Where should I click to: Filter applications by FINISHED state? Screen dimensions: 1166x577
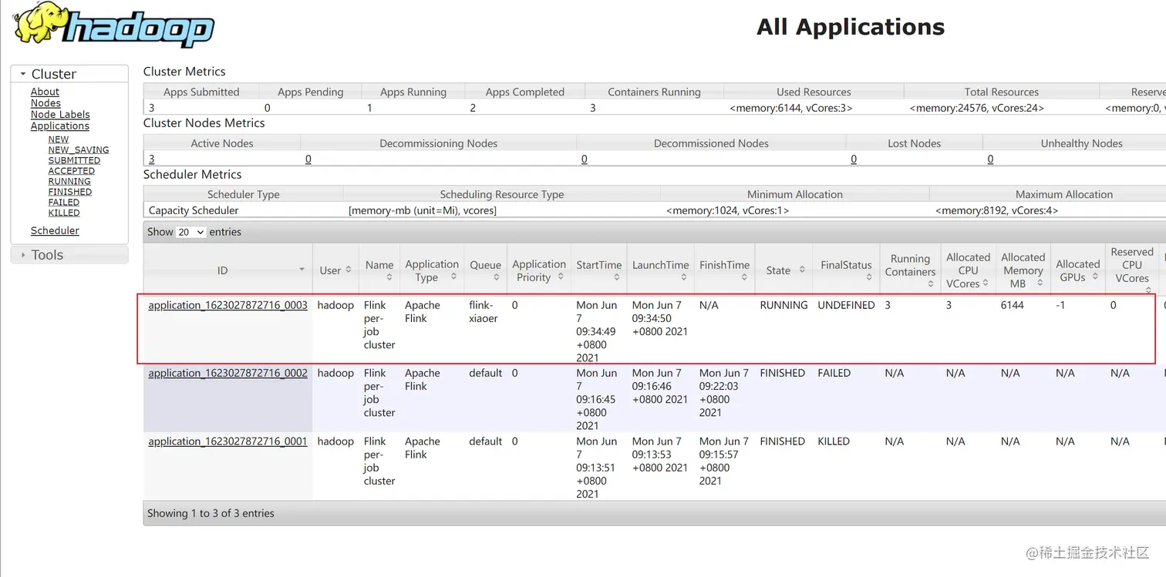pyautogui.click(x=70, y=192)
